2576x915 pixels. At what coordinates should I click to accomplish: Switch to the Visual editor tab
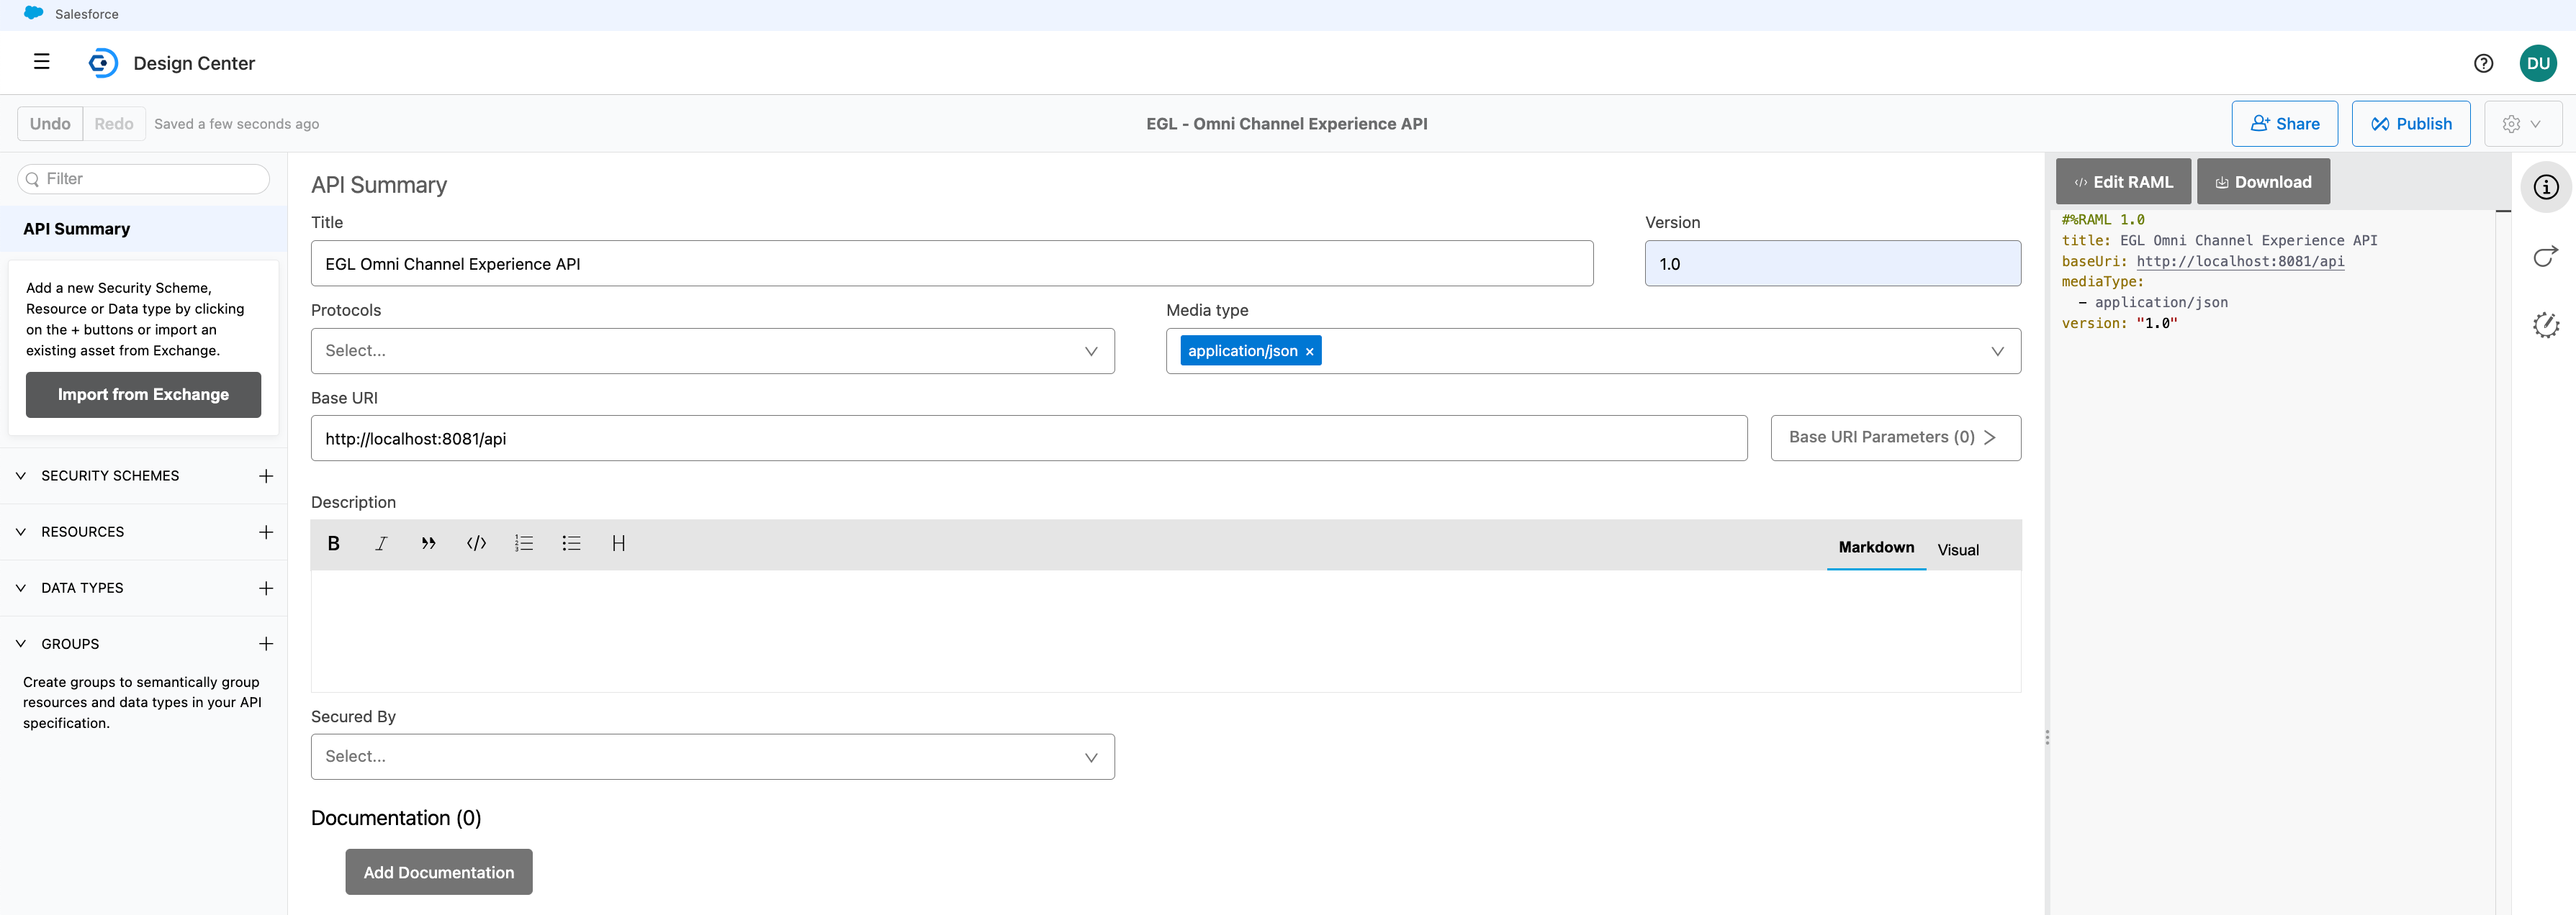coord(1957,550)
